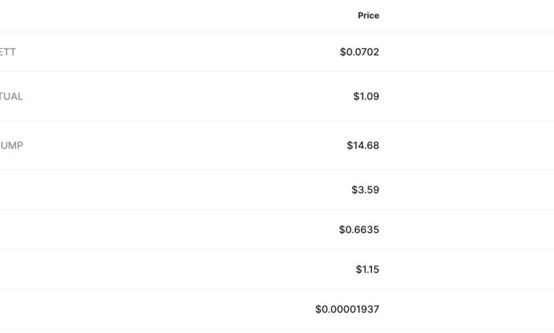Sort the table by the Price column header

tap(368, 16)
